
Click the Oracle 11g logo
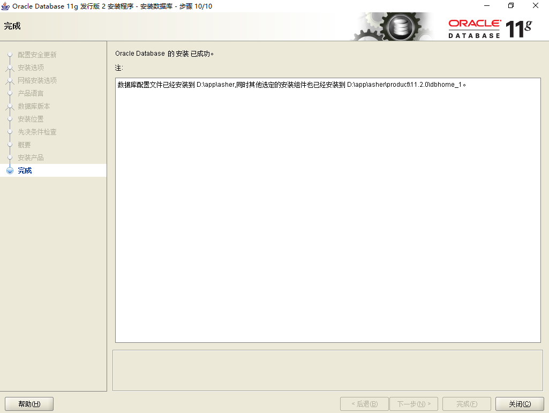click(x=490, y=29)
